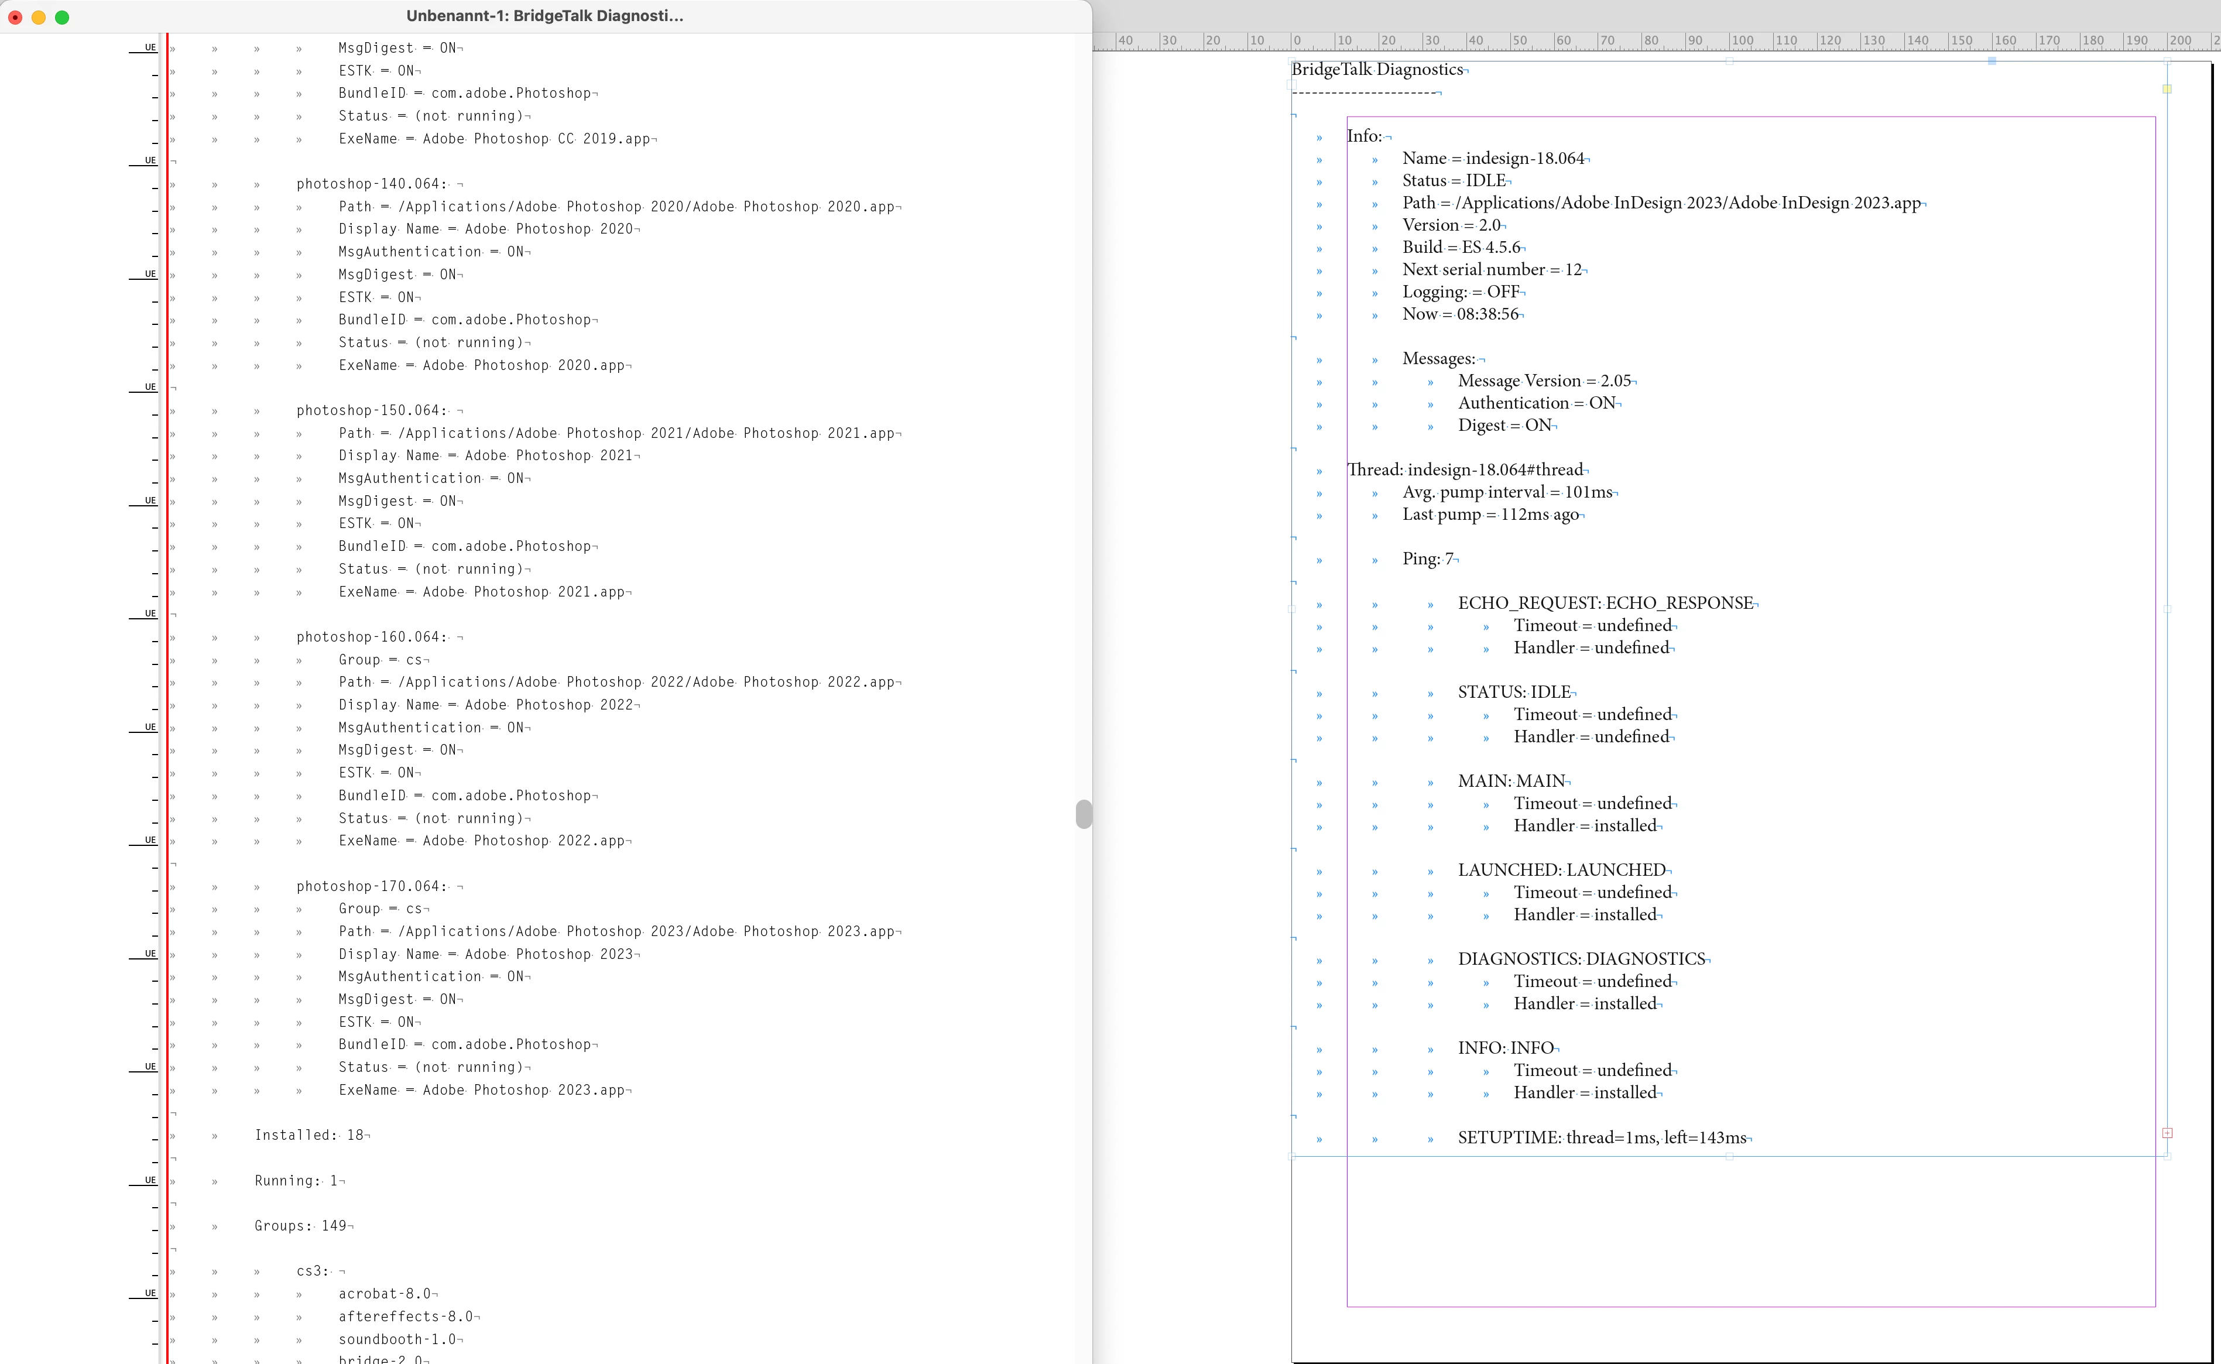2221x1364 pixels.
Task: Click the story editor window title bar
Action: [x=544, y=16]
